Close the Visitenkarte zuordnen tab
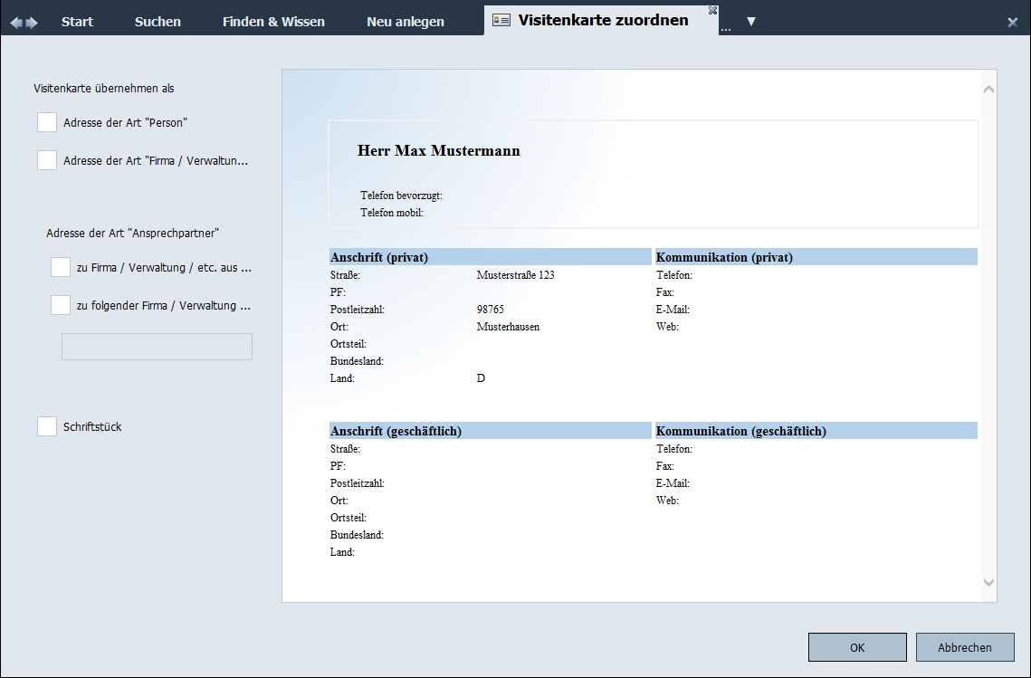The width and height of the screenshot is (1031, 678). (712, 10)
